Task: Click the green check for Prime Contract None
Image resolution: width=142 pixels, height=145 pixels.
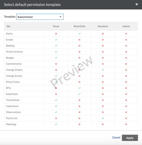Action: 56,52
